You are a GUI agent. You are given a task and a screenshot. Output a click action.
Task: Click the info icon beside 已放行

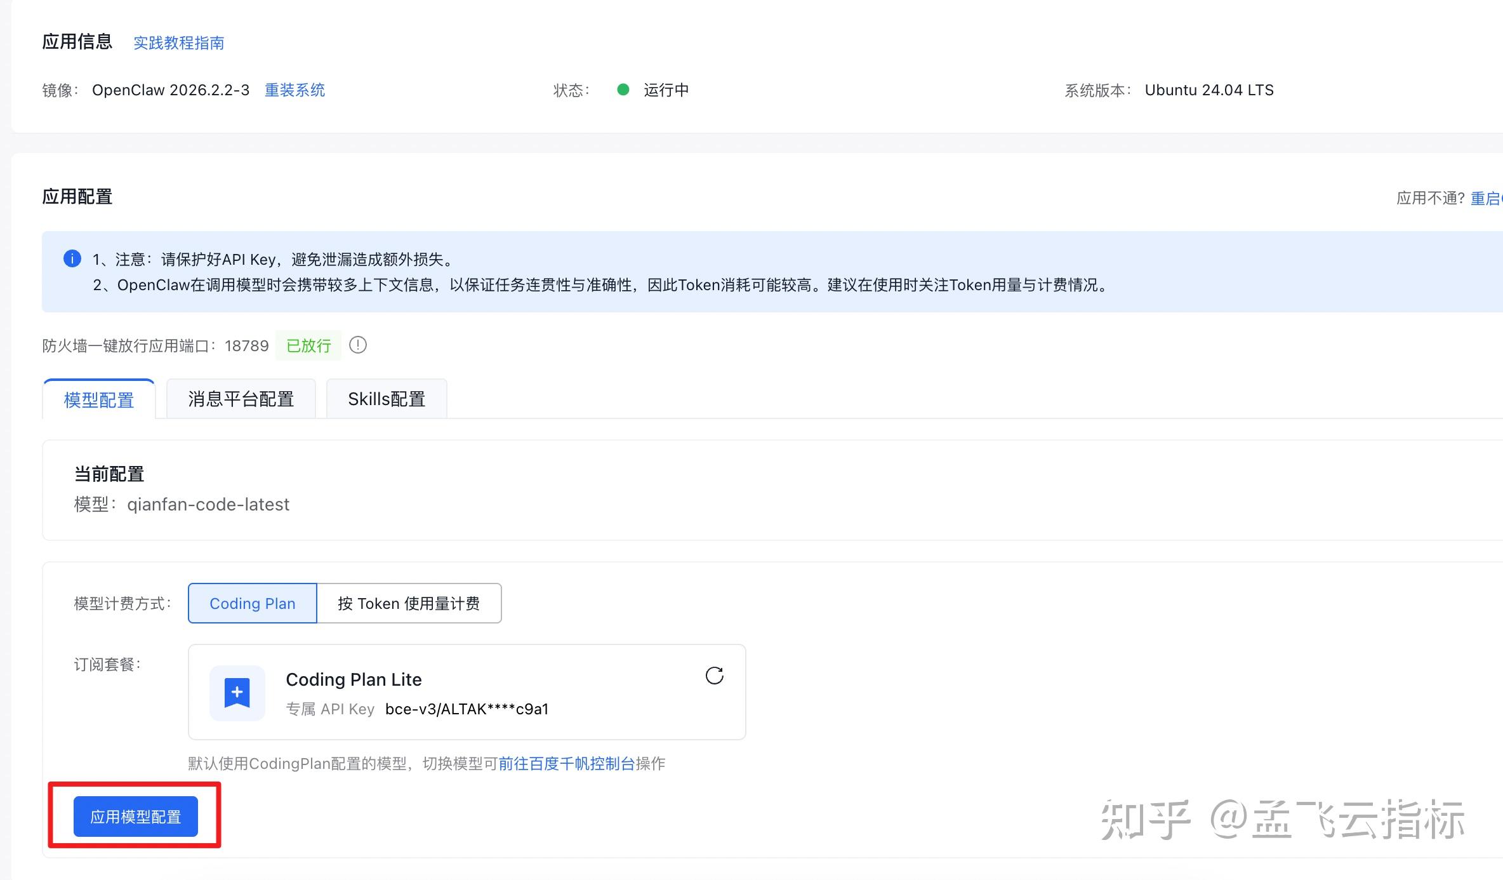(358, 345)
